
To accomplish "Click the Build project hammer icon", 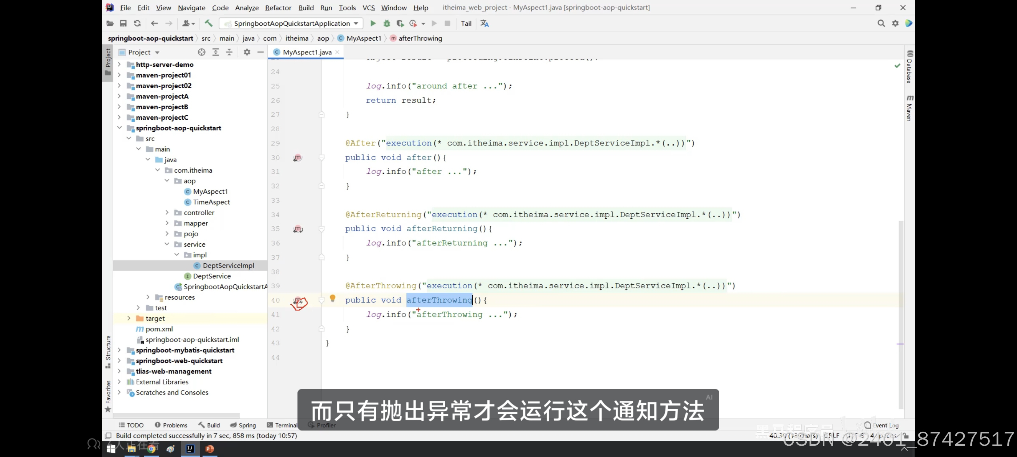I will 208,23.
